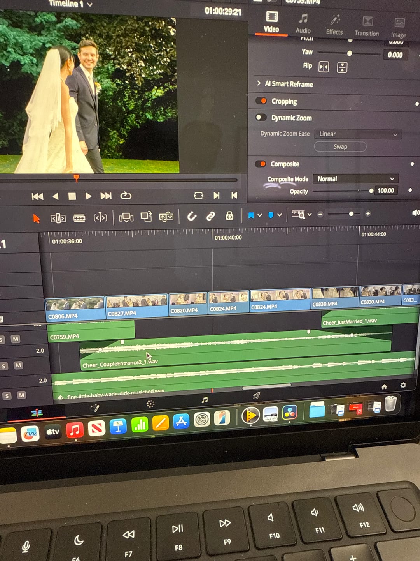Toggle timeline Snapping magnet
Image resolution: width=420 pixels, height=561 pixels.
pos(192,216)
